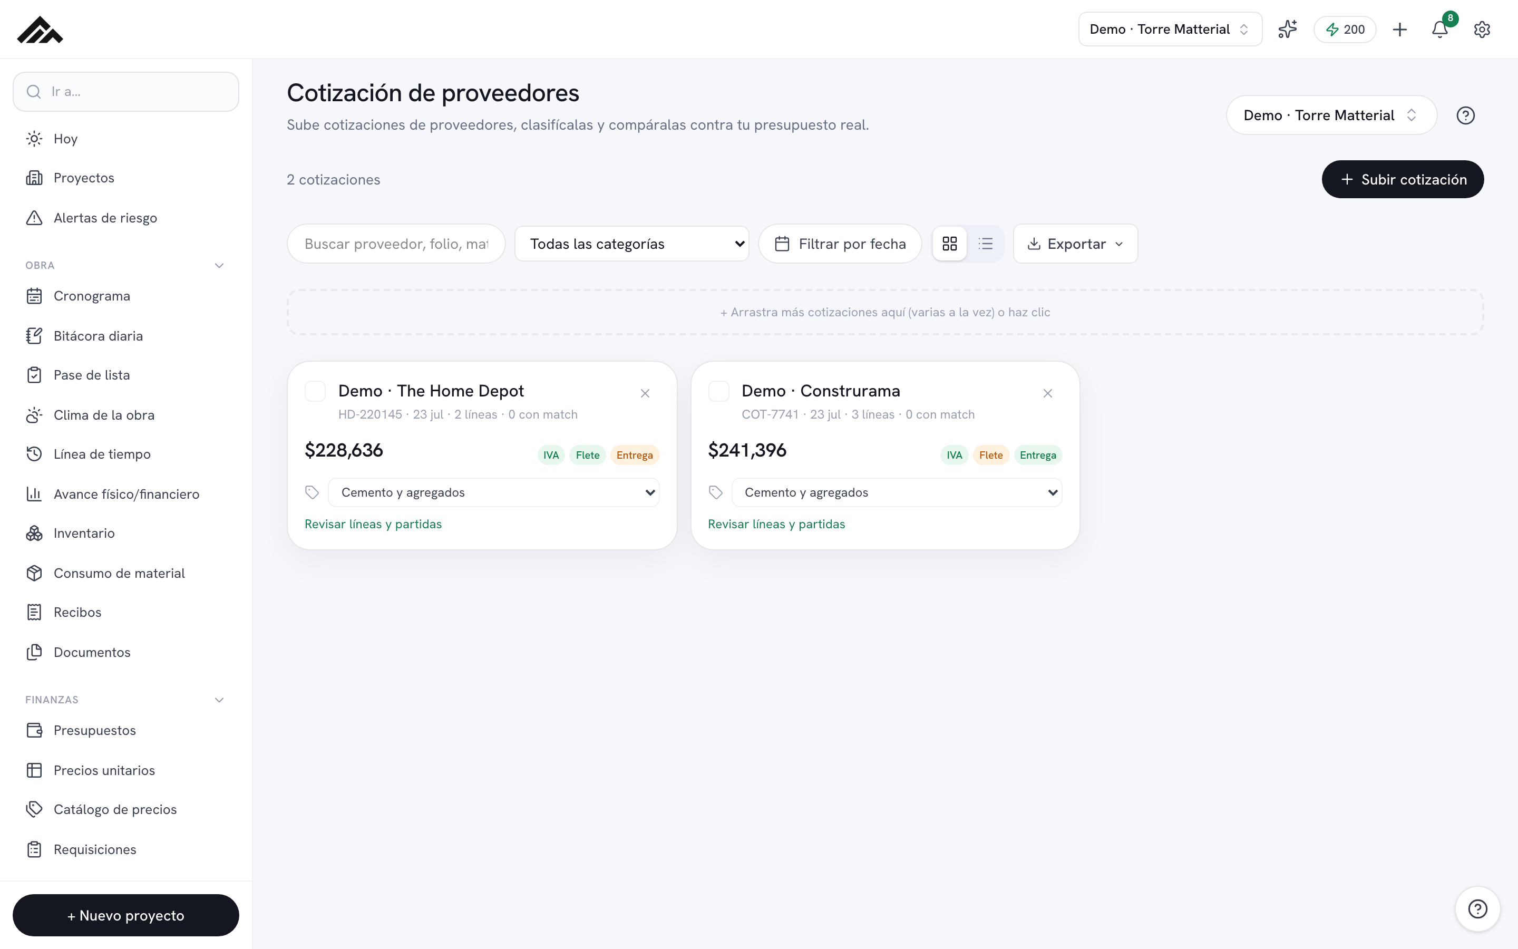This screenshot has height=949, width=1518.
Task: Click the IVA tag on Home Depot card
Action: 551,455
